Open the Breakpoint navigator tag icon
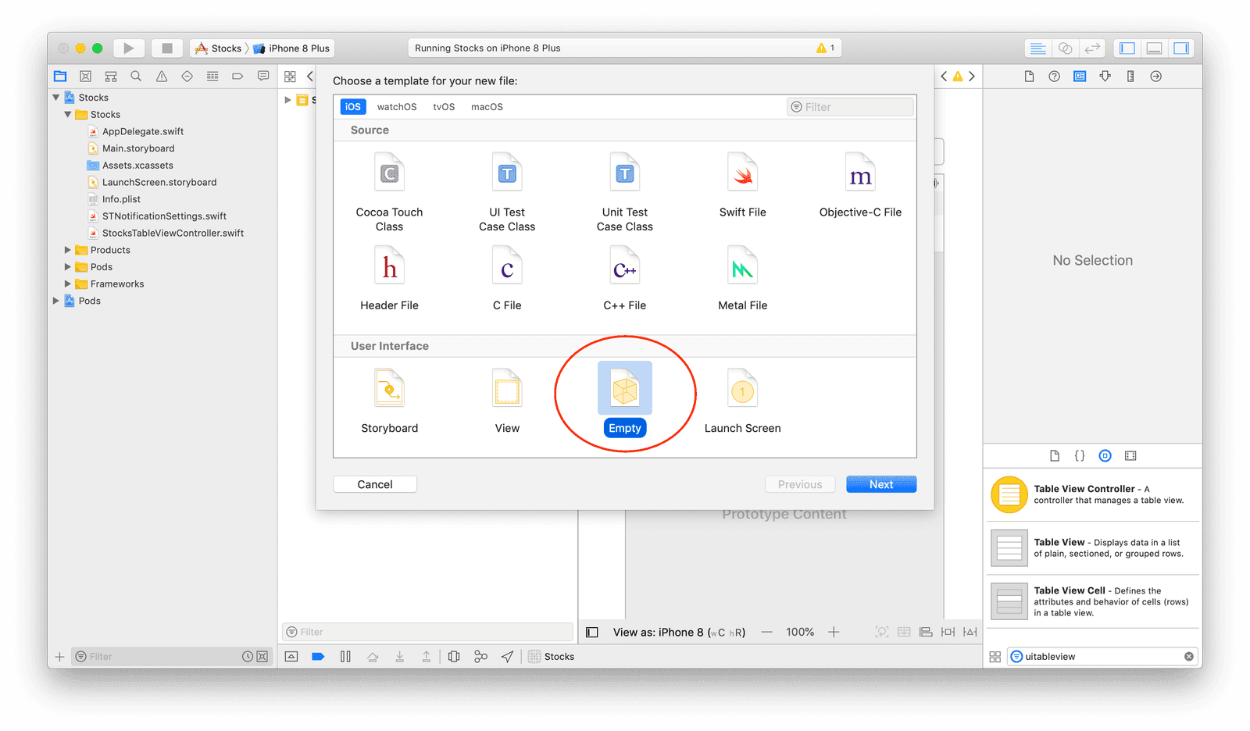This screenshot has width=1250, height=731. pos(237,76)
